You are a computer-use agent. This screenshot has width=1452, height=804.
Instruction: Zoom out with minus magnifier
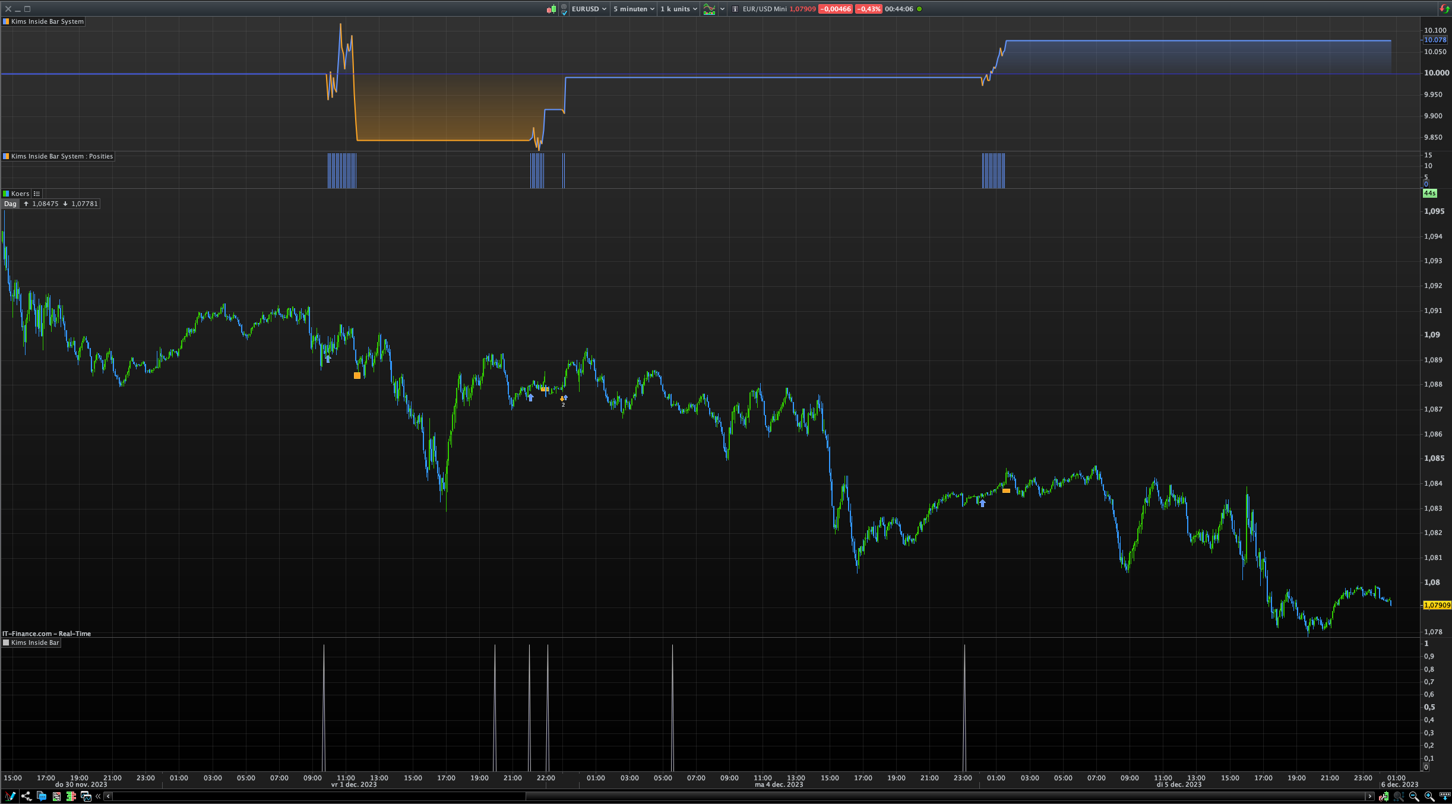pyautogui.click(x=1414, y=796)
